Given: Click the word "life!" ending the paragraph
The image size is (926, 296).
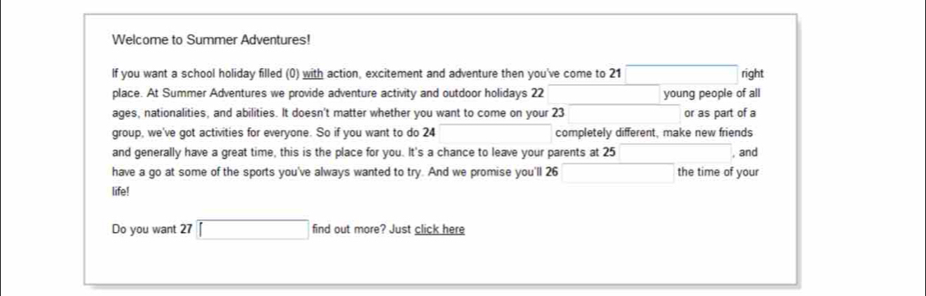Looking at the screenshot, I should (x=120, y=192).
